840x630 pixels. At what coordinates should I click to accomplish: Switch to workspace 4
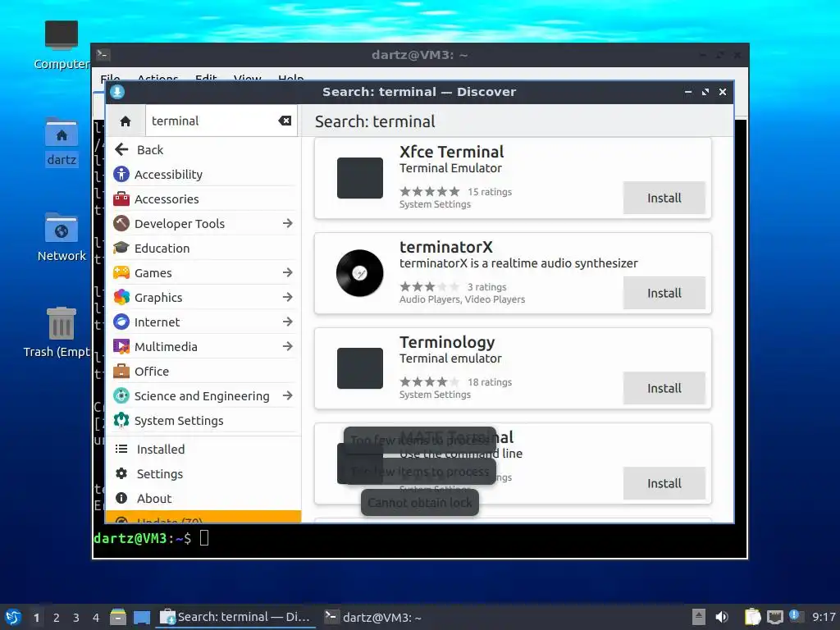96,618
